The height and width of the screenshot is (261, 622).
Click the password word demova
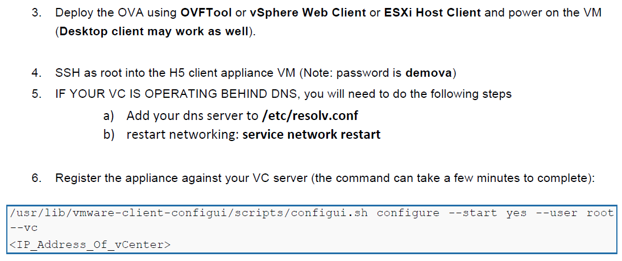click(429, 73)
